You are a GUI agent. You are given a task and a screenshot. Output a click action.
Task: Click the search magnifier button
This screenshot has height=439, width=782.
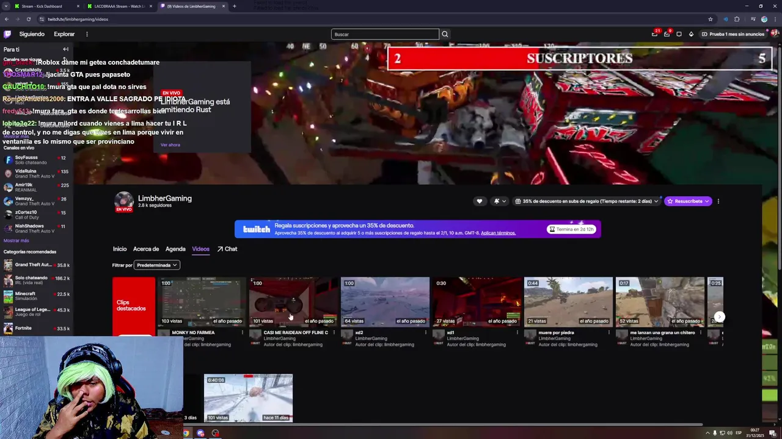tap(445, 34)
